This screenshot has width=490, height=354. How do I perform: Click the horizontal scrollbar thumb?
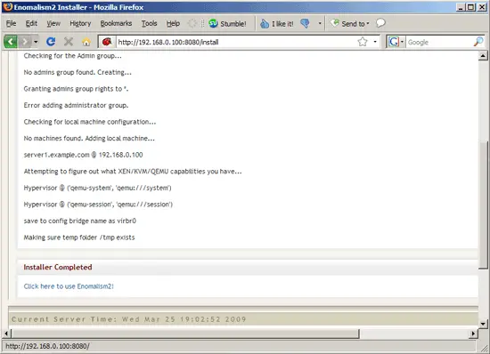coord(185,334)
